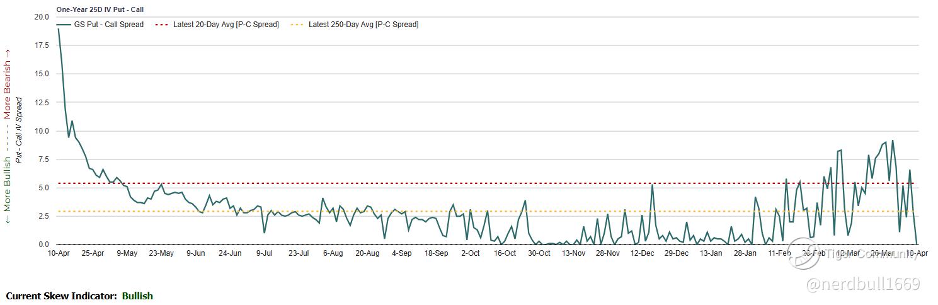Screen dimensions: 938x305
Task: Click the 13-Nov x-axis label
Action: (573, 253)
